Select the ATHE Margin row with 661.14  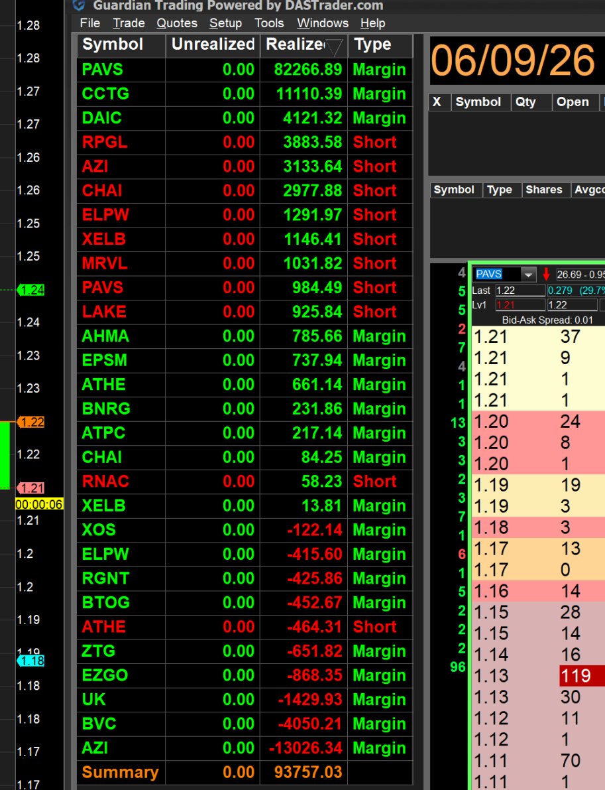[245, 385]
